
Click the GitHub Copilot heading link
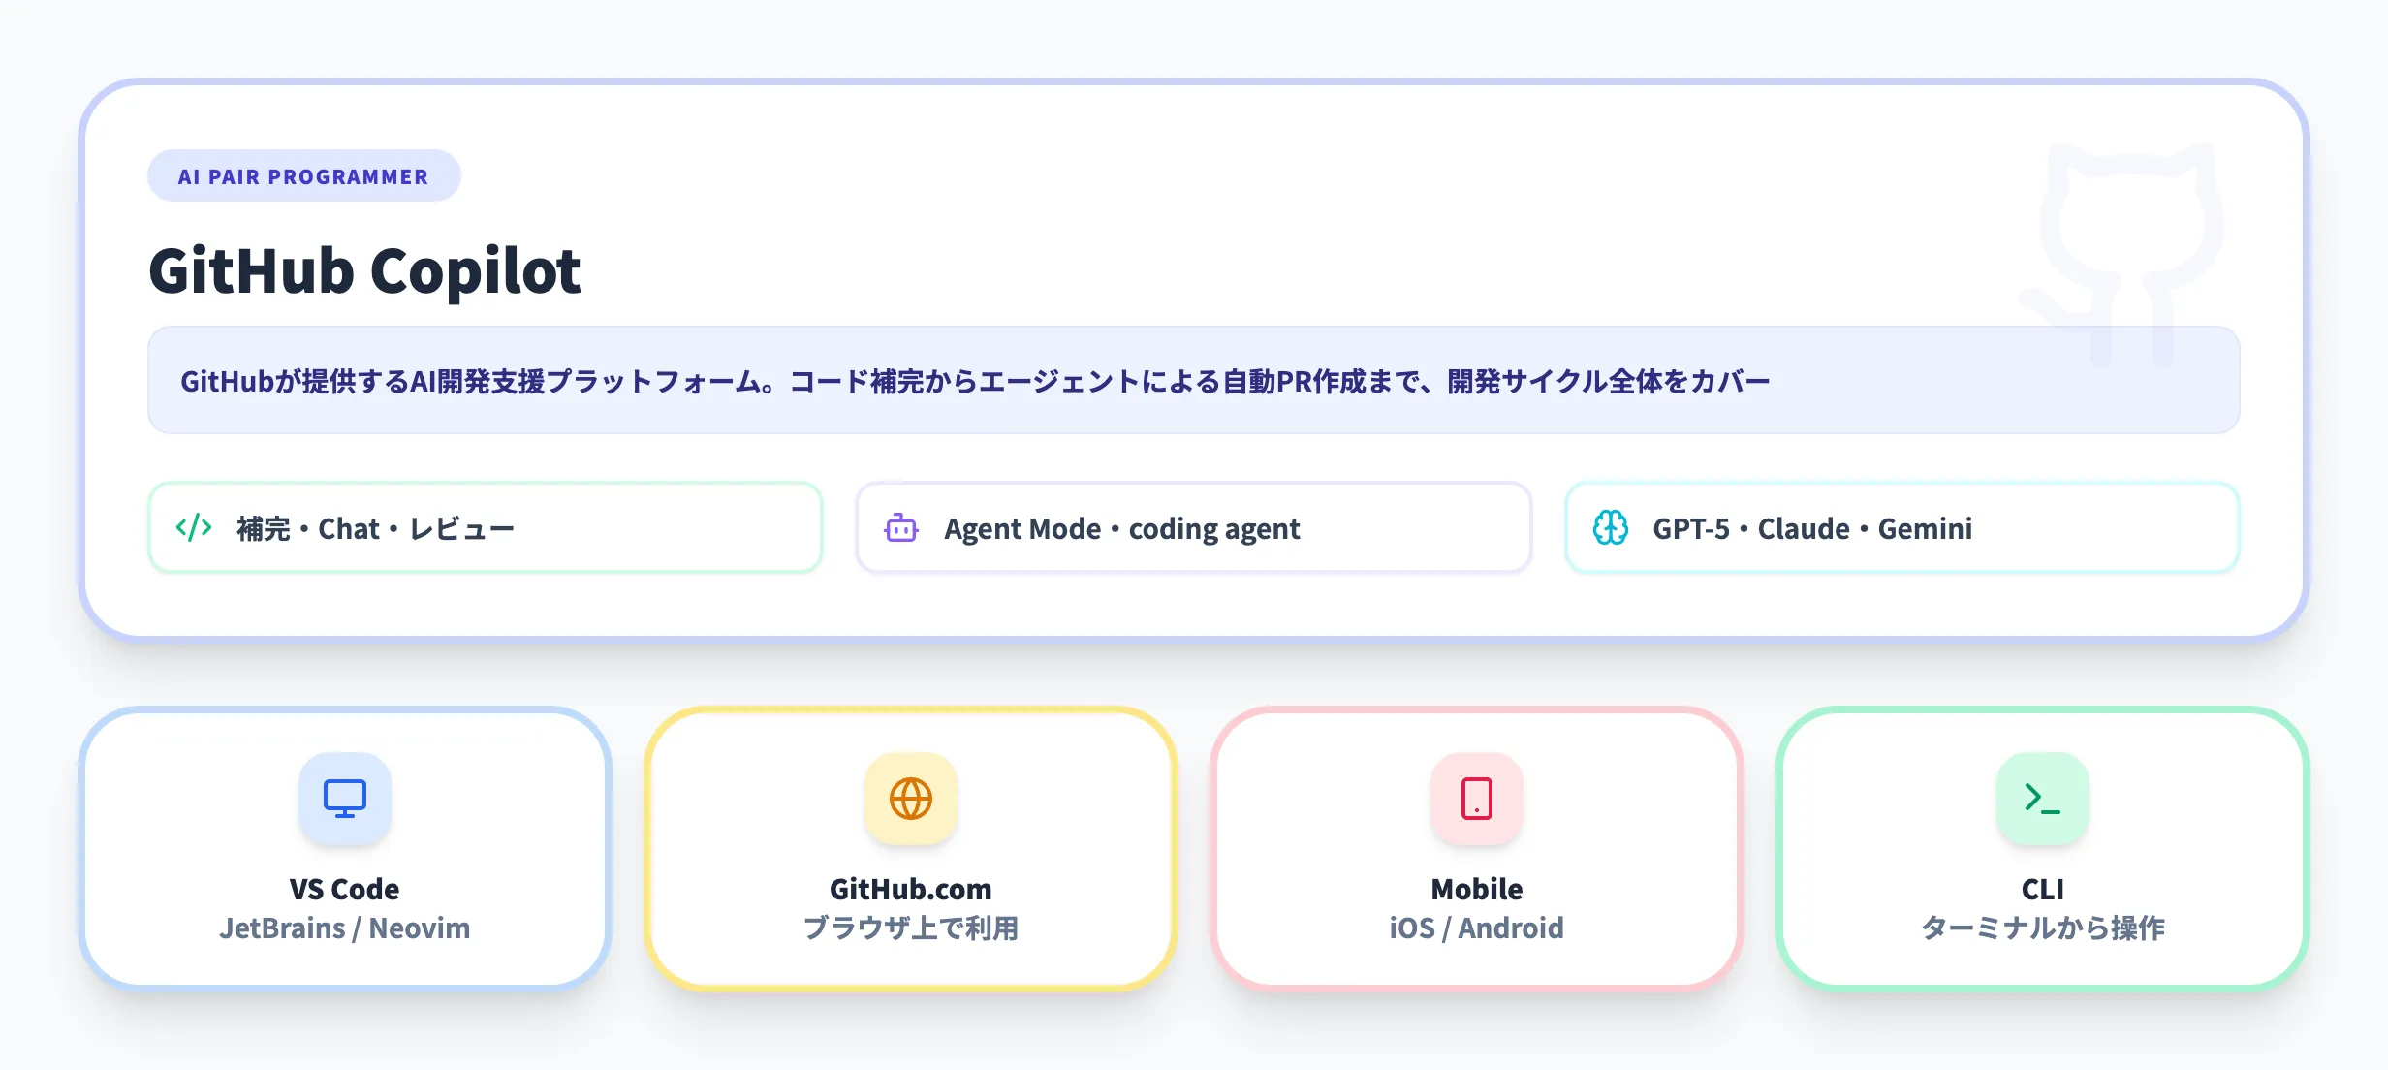tap(363, 269)
